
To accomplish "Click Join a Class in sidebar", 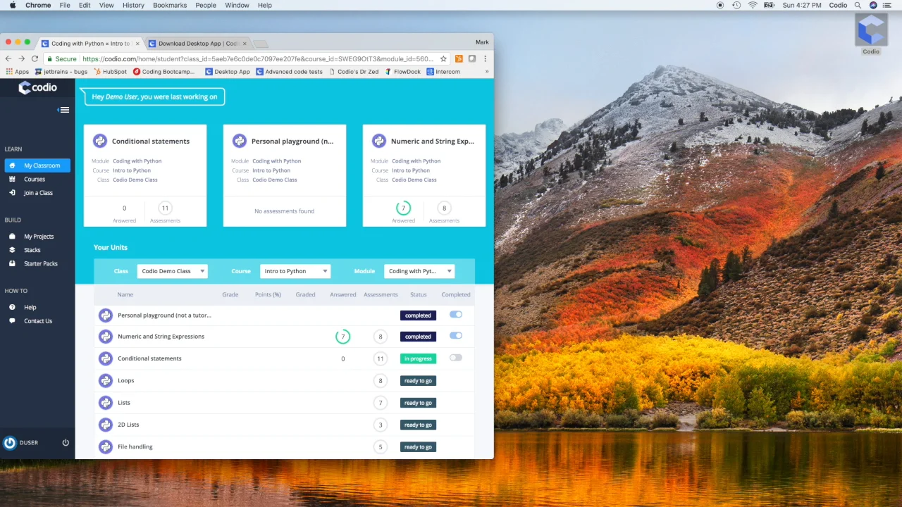I will [37, 193].
